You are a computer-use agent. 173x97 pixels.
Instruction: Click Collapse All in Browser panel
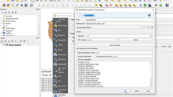click(x=12, y=13)
